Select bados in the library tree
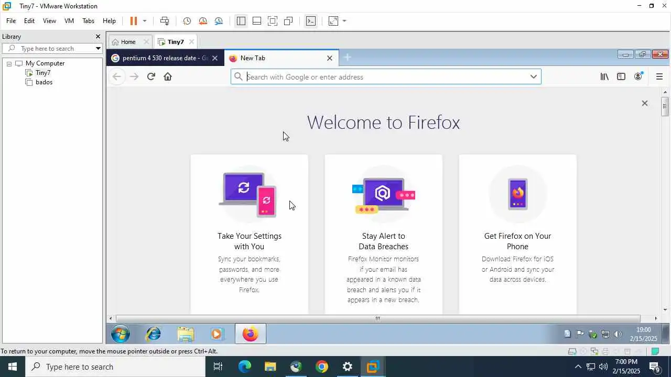Screen dimensions: 671x377 click(44, 82)
